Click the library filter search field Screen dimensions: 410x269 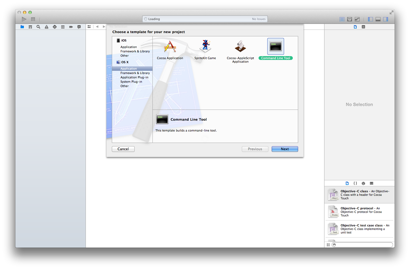[362, 245]
